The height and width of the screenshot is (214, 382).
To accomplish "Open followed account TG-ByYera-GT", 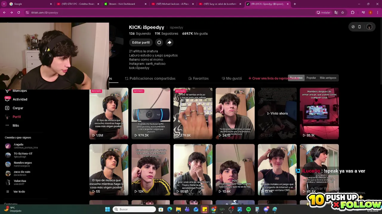I will (x=19, y=155).
